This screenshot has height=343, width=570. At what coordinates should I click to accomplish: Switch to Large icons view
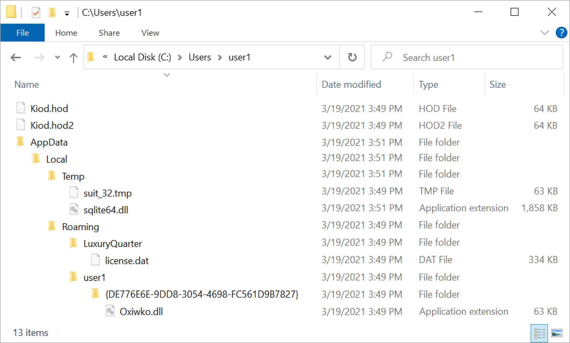point(557,334)
